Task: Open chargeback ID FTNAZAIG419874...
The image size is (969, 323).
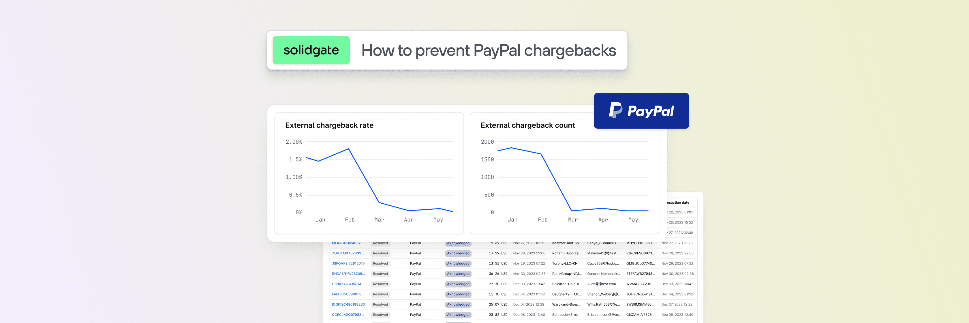Action: [348, 284]
